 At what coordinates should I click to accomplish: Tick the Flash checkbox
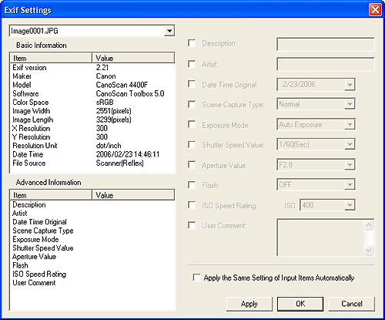click(192, 185)
